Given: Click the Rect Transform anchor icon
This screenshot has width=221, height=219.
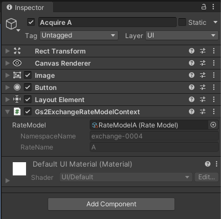Looking at the screenshot, I should 17,51.
